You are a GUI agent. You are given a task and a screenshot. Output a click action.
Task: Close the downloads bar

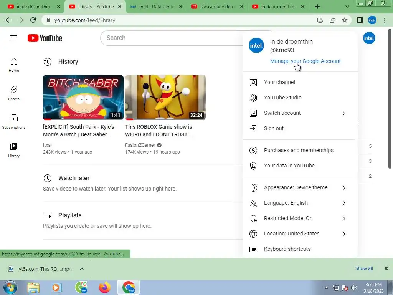[386, 268]
